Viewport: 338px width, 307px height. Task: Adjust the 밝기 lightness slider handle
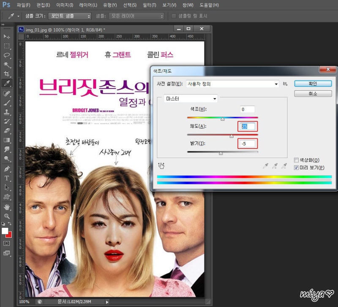(x=221, y=153)
